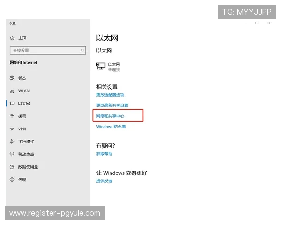Click the 获取帮助 link
The image size is (281, 225).
[104, 154]
